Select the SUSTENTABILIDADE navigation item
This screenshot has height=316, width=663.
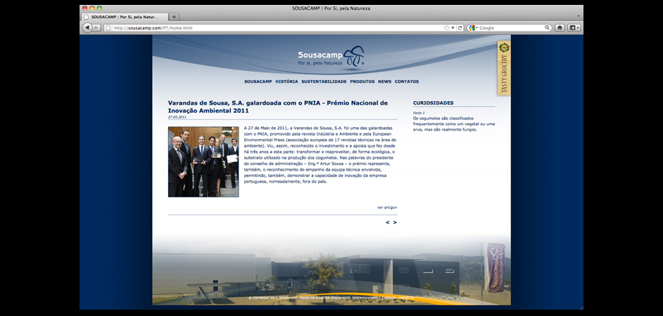pos(324,81)
